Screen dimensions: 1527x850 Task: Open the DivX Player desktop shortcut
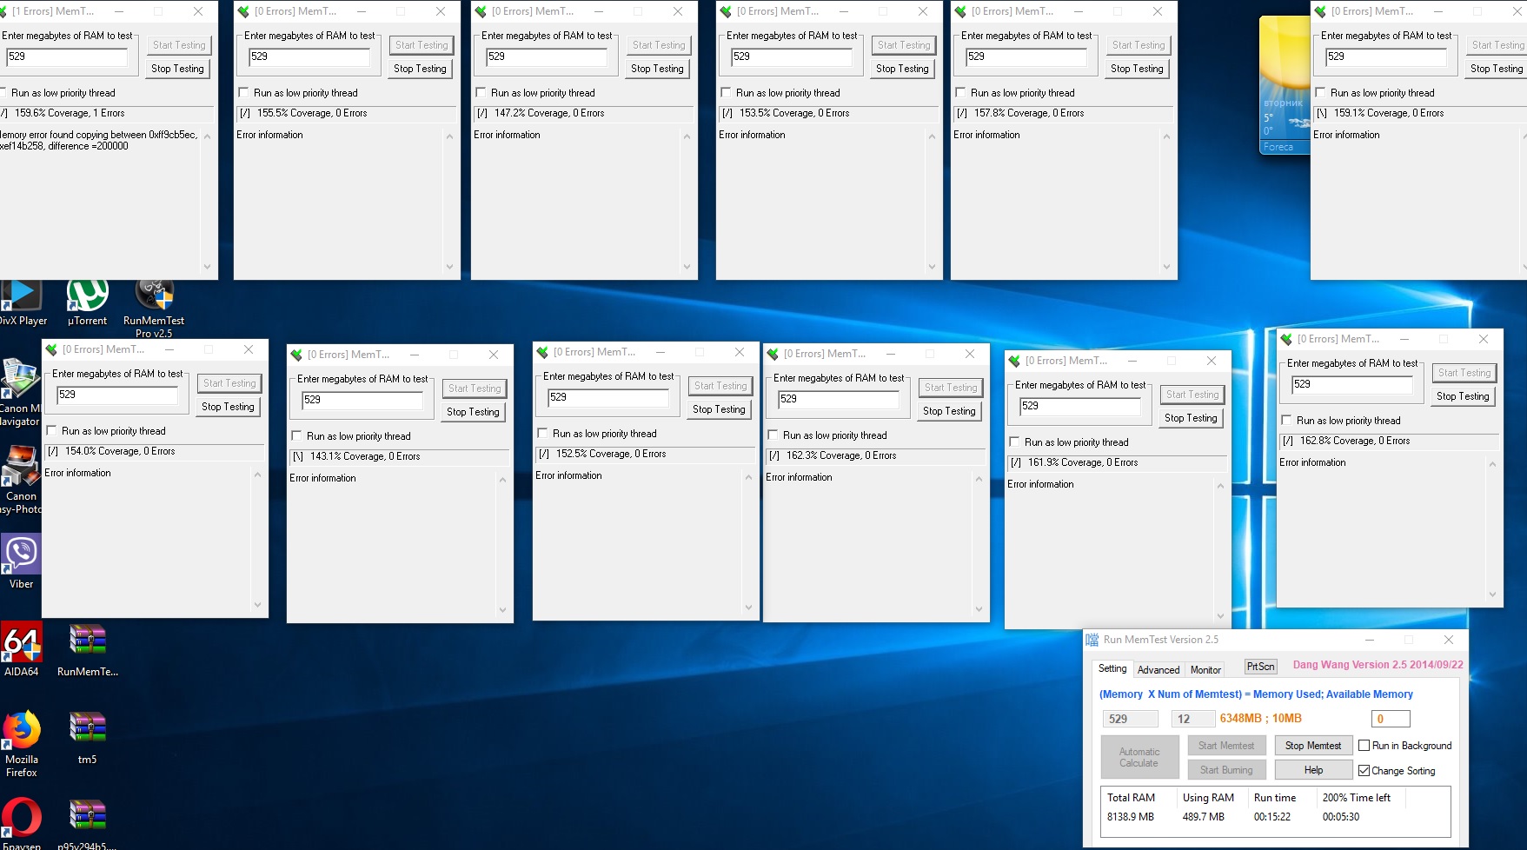tap(21, 302)
